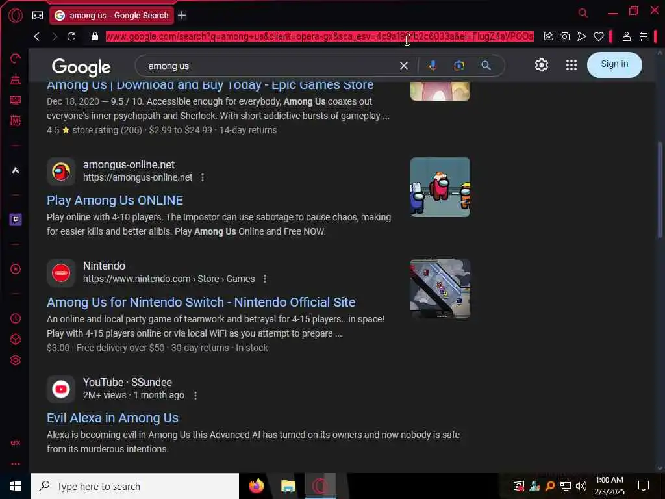Viewport: 665px width, 499px height.
Task: Click the GX label in the sidebar
Action: 16,442
